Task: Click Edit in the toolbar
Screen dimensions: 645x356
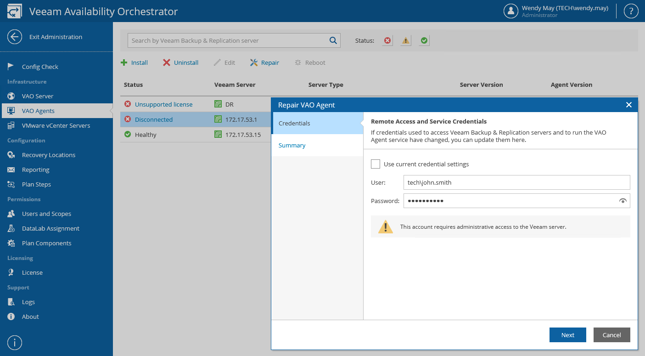Action: (x=224, y=62)
